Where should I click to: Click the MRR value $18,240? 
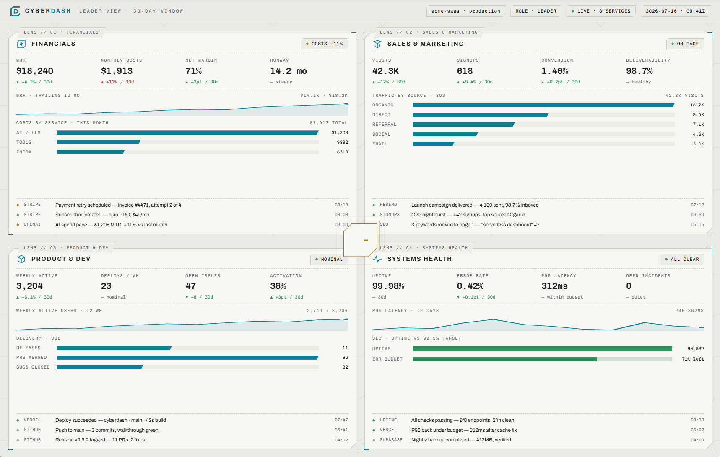coord(35,71)
